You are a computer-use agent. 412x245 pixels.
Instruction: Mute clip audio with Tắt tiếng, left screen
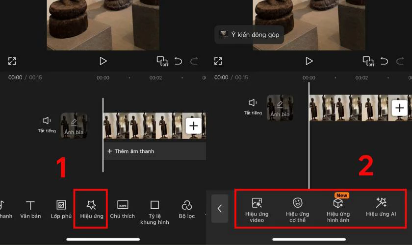[x=47, y=125]
